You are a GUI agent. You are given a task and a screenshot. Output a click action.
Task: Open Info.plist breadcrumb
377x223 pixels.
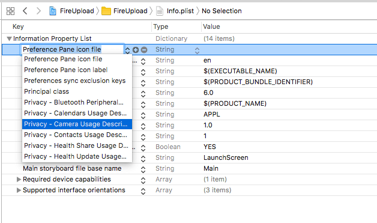pos(180,11)
